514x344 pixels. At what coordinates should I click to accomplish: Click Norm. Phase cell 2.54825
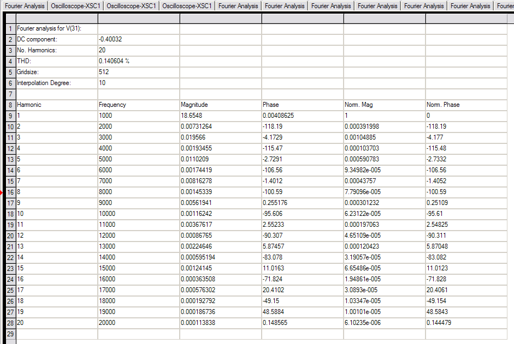pyautogui.click(x=466, y=225)
